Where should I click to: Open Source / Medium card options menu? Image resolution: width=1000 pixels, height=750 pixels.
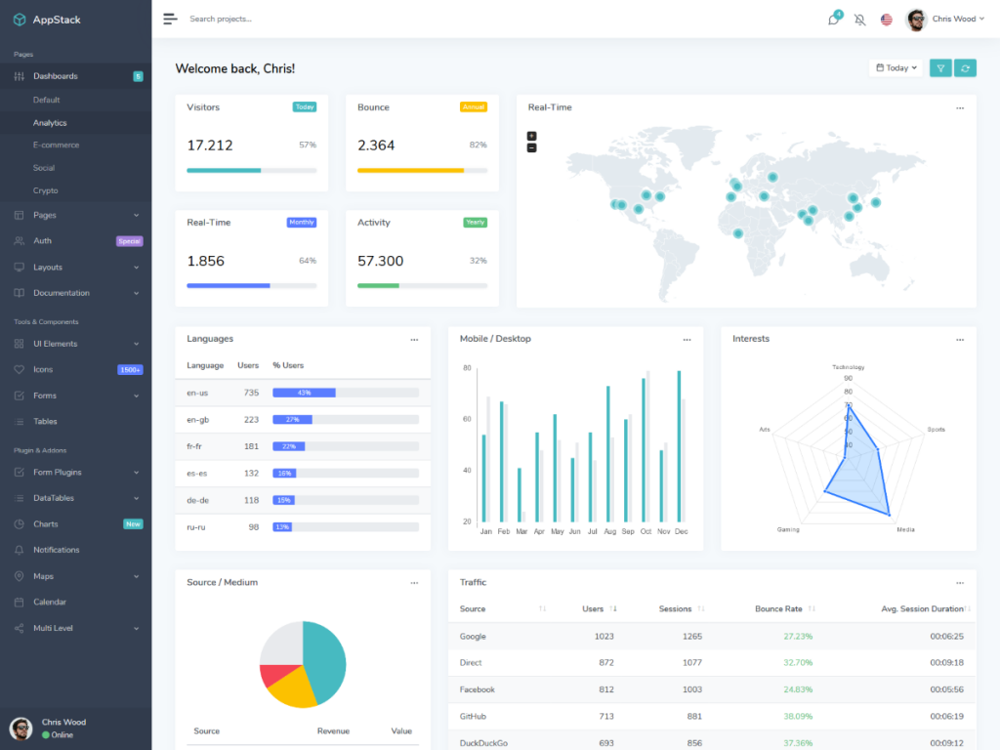coord(414,583)
